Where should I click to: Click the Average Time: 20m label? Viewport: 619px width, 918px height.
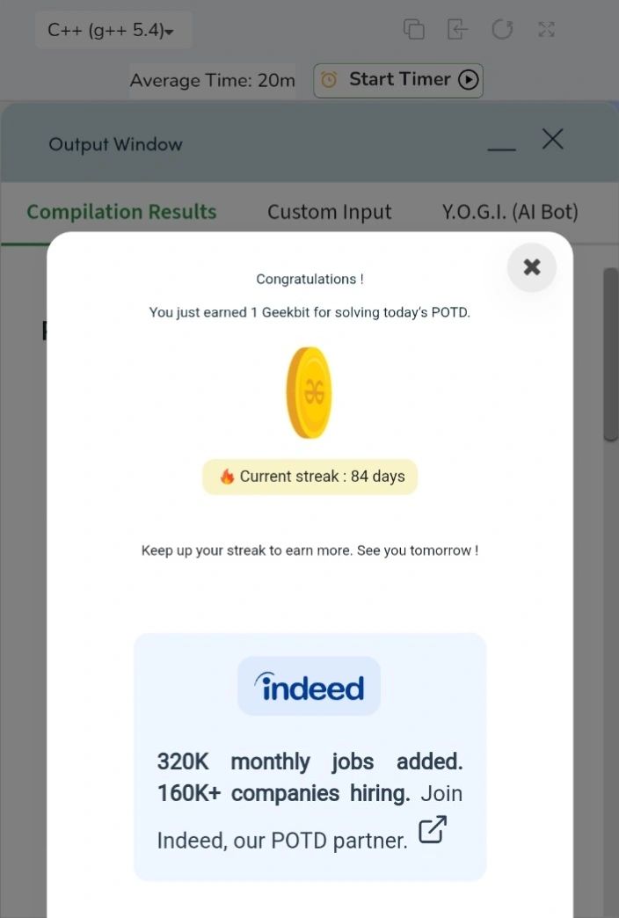pyautogui.click(x=212, y=80)
